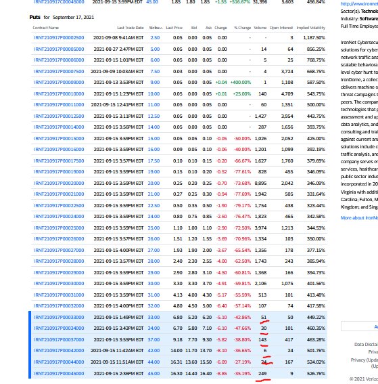Image resolution: width=378 pixels, height=384 pixels.
Task: Open contract IRNT210917P00010000 link
Action: point(59,93)
